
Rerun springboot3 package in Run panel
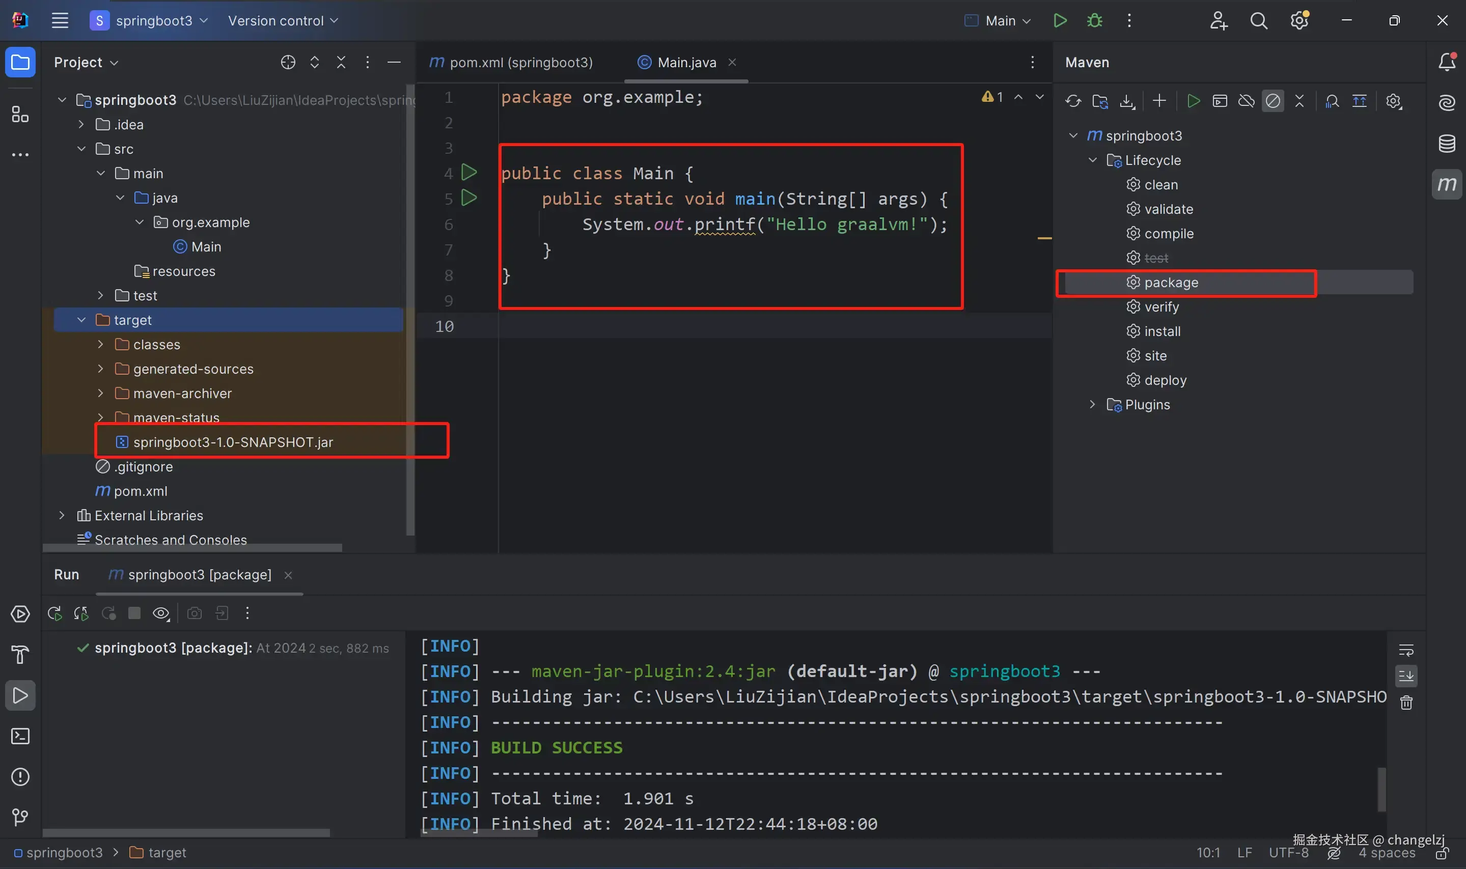pos(54,613)
